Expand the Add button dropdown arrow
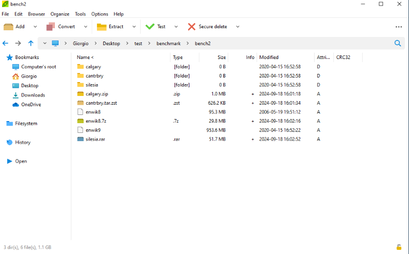409x254 pixels. point(35,27)
